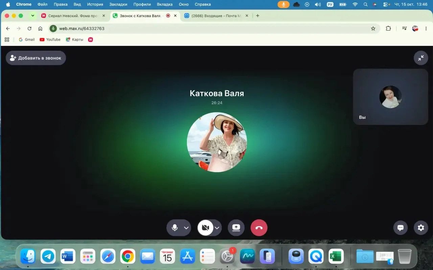Viewport: 433px width, 270px height.
Task: Mute the microphone in the call
Action: pyautogui.click(x=175, y=228)
